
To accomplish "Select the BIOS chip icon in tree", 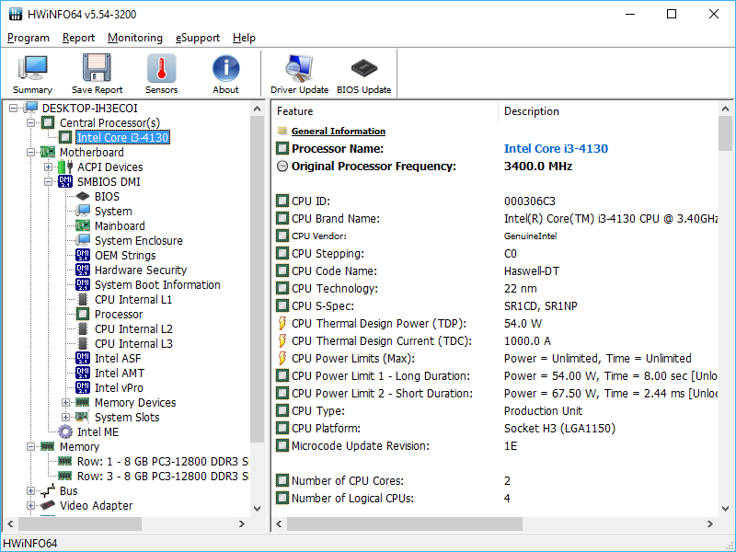I will [x=83, y=196].
